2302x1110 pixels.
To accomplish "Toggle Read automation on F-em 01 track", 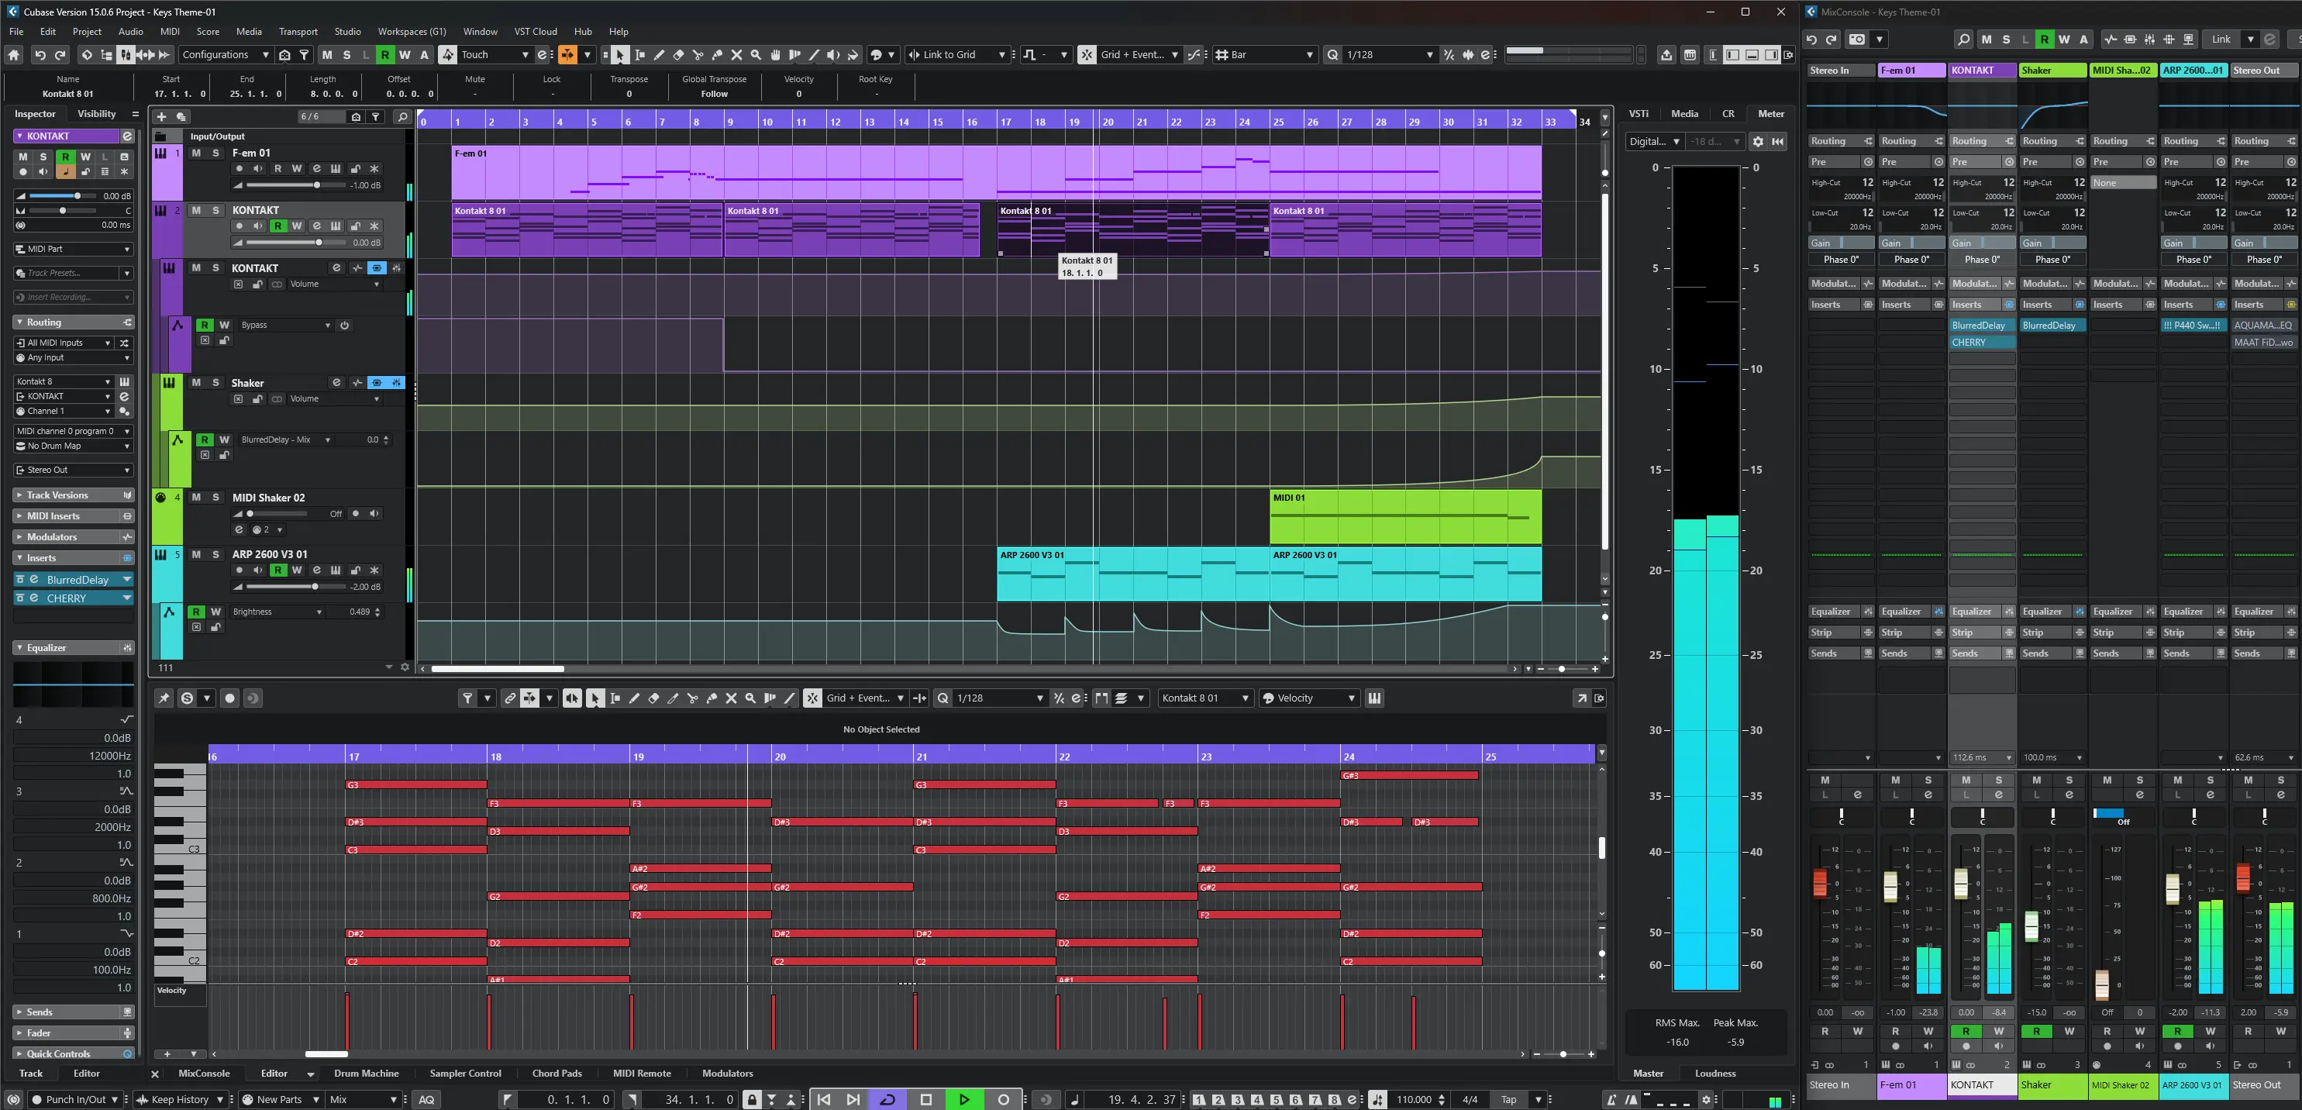I will 278,168.
